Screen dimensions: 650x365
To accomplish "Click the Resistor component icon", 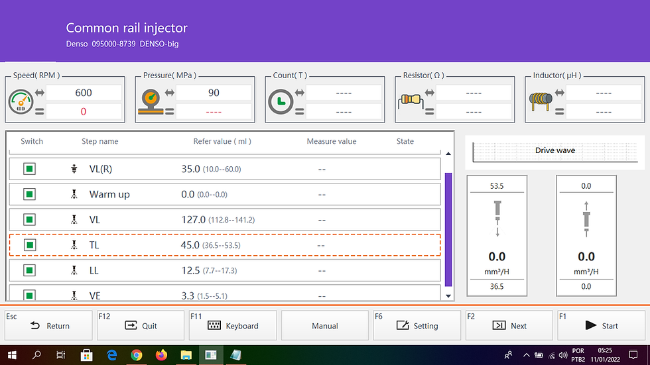I will coord(411,101).
